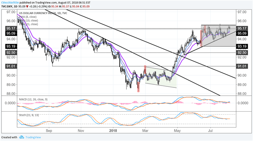Click the 93.19 price tag on right axis
This screenshot has height=141, width=253.
242,47
